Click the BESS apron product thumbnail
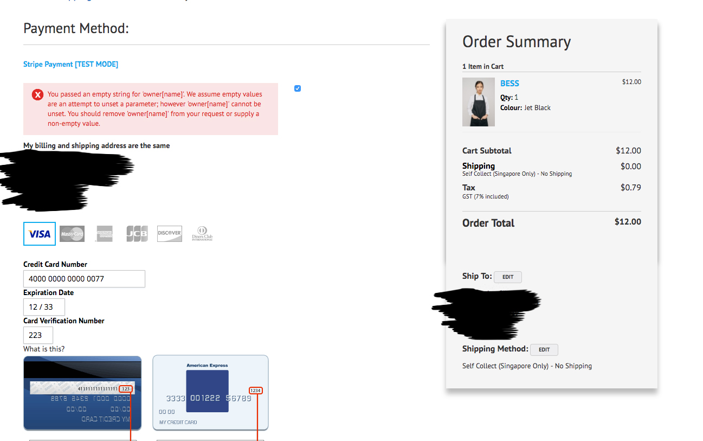Image resolution: width=703 pixels, height=441 pixels. (479, 102)
